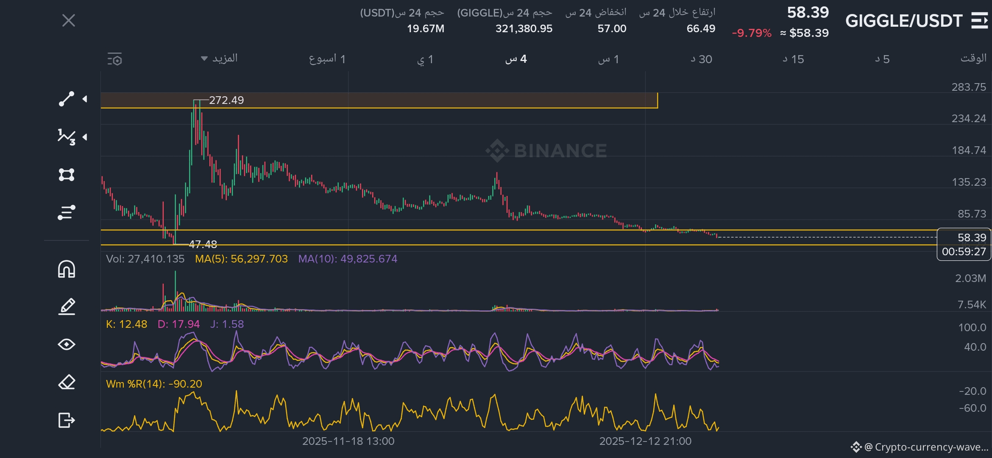
Task: Select the 1 اسبوع interval
Action: point(327,59)
